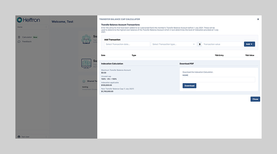Viewport: 277px width, 154px height.
Task: Click the TBA Entry column header
Action: (x=219, y=55)
